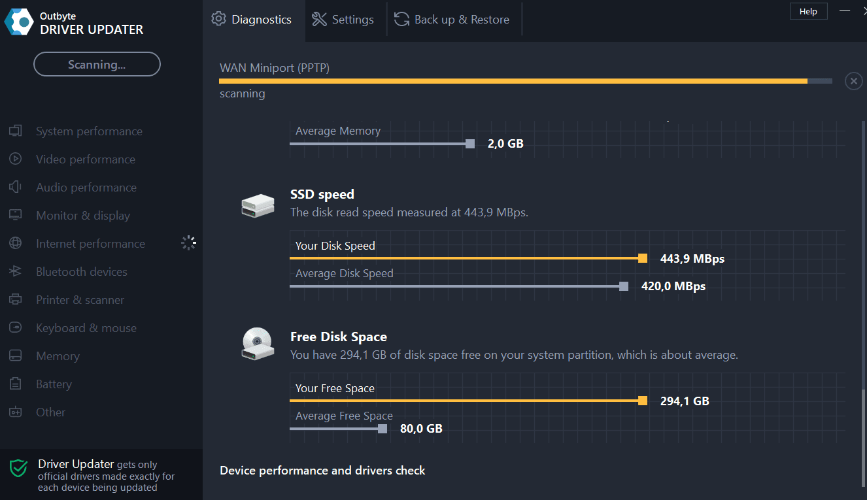Click the Bluetooth devices icon

pyautogui.click(x=16, y=272)
